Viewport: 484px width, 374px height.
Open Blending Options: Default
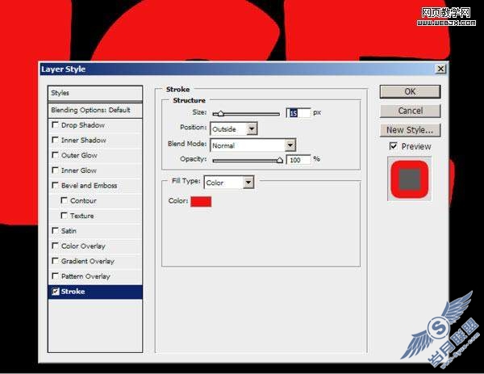[95, 110]
